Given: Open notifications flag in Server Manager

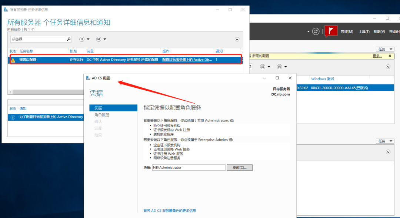Looking at the screenshot, I should [x=331, y=31].
